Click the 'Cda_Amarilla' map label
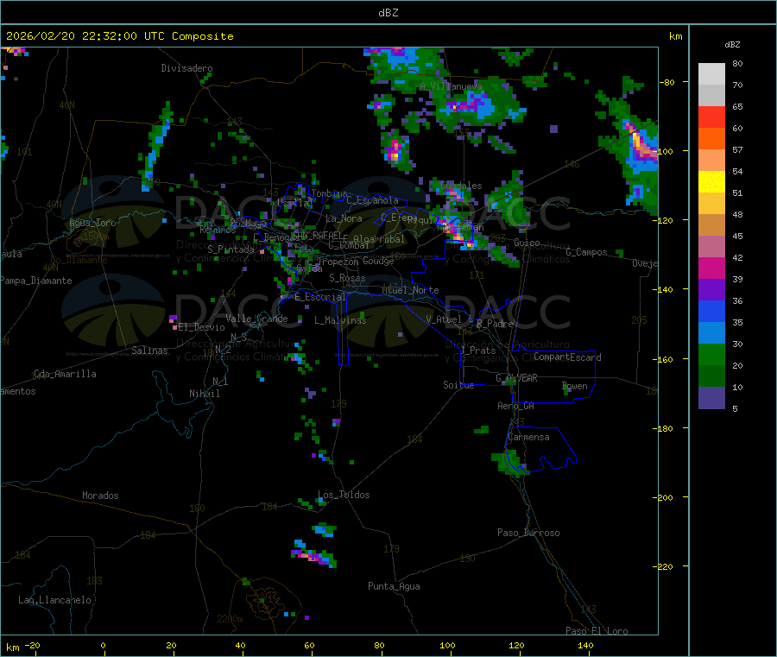This screenshot has height=657, width=777. (x=65, y=374)
